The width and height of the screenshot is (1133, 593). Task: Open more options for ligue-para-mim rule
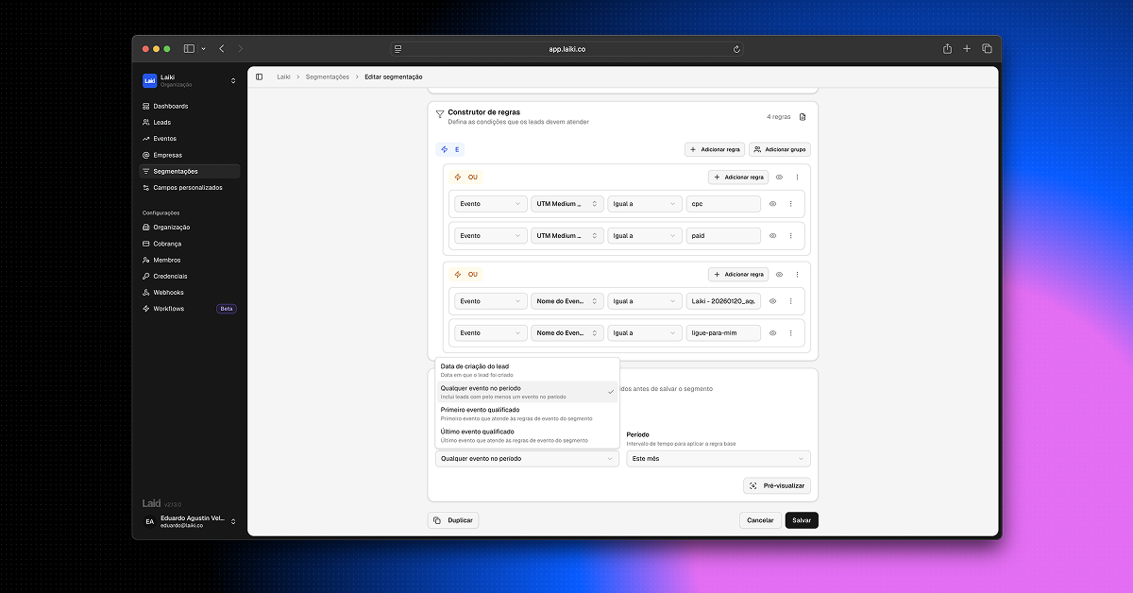tap(790, 333)
